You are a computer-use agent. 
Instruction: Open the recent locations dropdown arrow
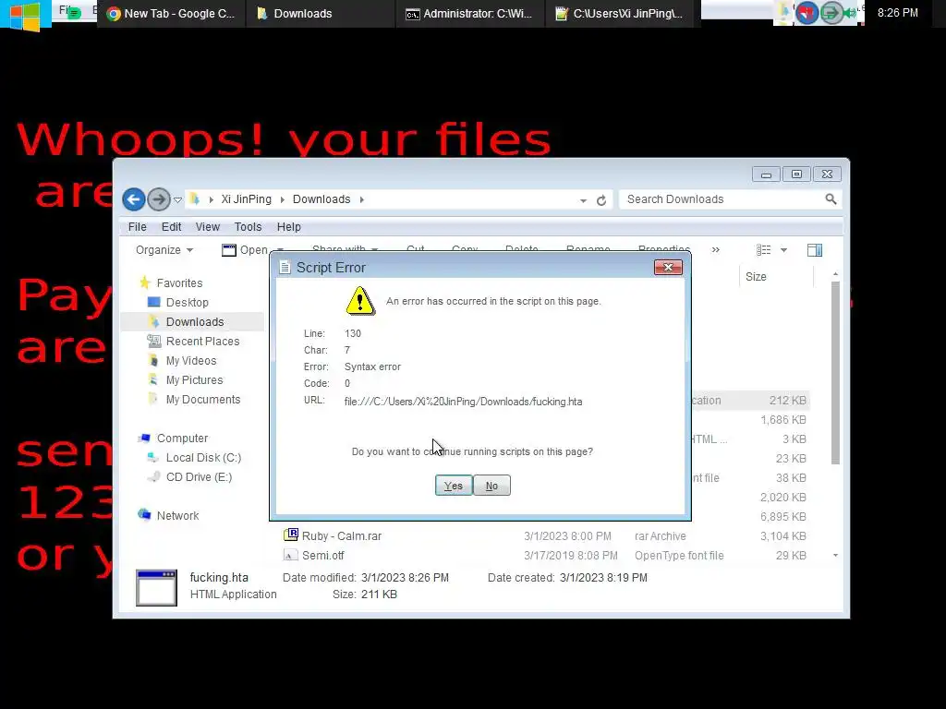coord(178,199)
